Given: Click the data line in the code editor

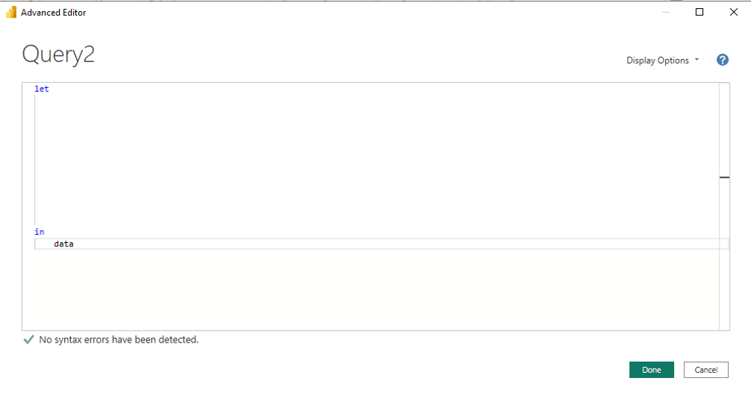Looking at the screenshot, I should (381, 244).
